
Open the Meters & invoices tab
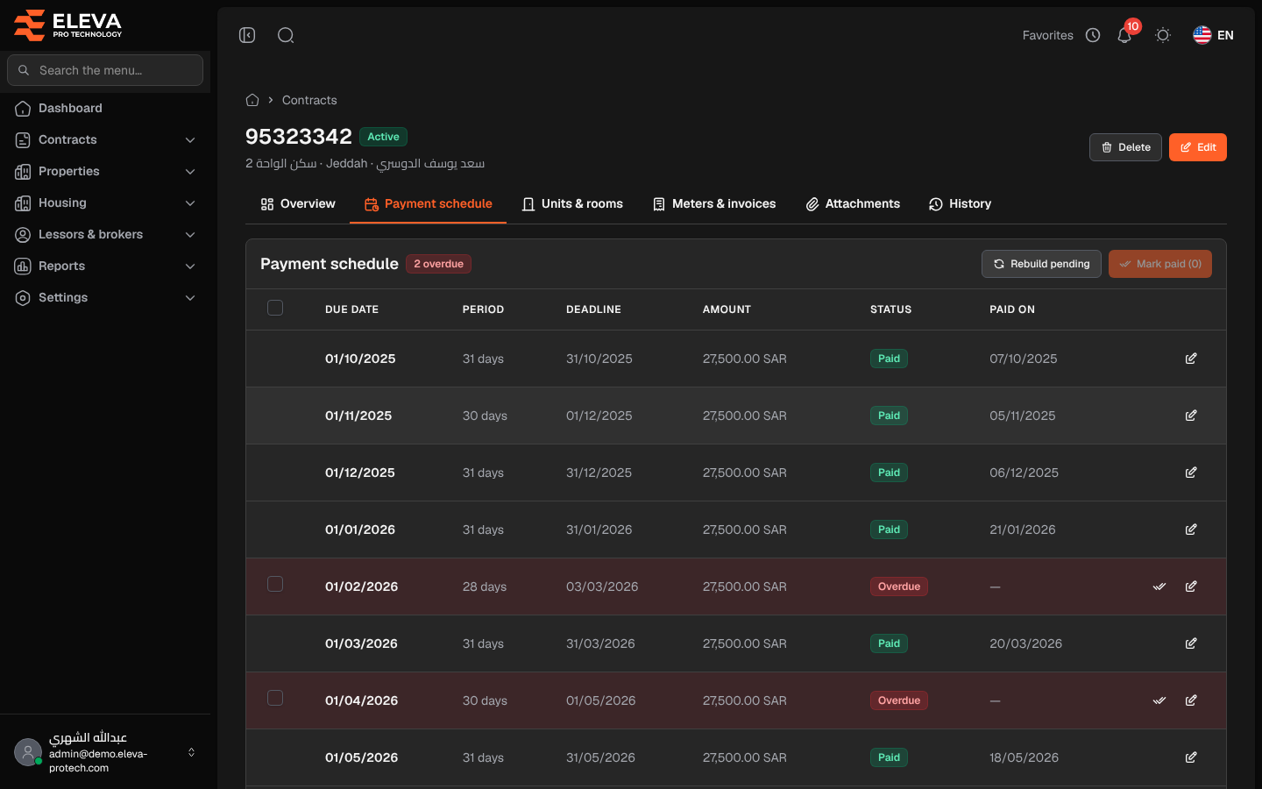714,203
